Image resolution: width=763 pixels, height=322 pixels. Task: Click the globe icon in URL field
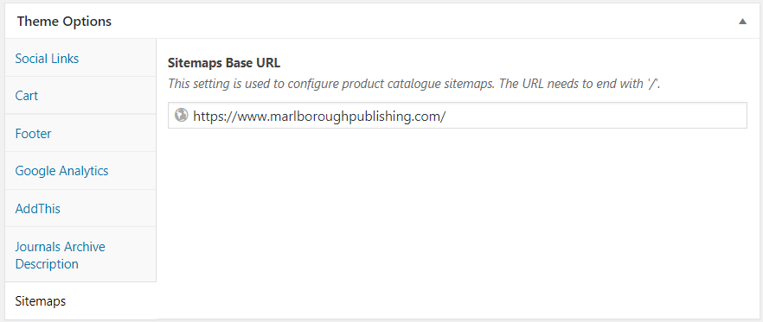[181, 115]
